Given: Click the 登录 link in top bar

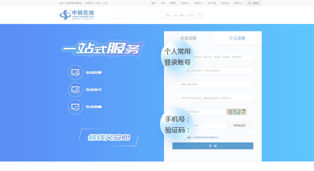Looking at the screenshot, I should (x=153, y=3).
